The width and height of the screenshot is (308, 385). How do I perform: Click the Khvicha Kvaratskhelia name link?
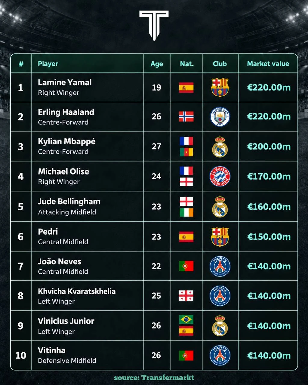click(77, 291)
